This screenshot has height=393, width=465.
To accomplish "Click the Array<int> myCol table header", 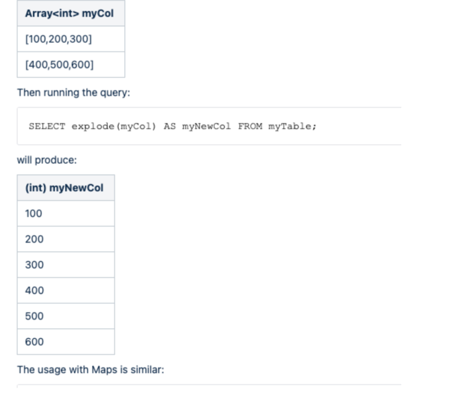I will click(71, 13).
